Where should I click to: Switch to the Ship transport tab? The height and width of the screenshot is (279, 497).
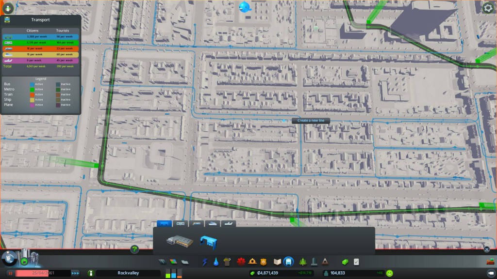click(213, 224)
